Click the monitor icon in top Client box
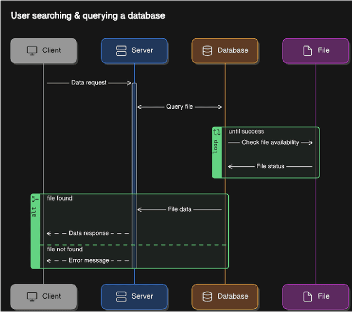Viewport: 352px width, 312px height. pos(32,50)
